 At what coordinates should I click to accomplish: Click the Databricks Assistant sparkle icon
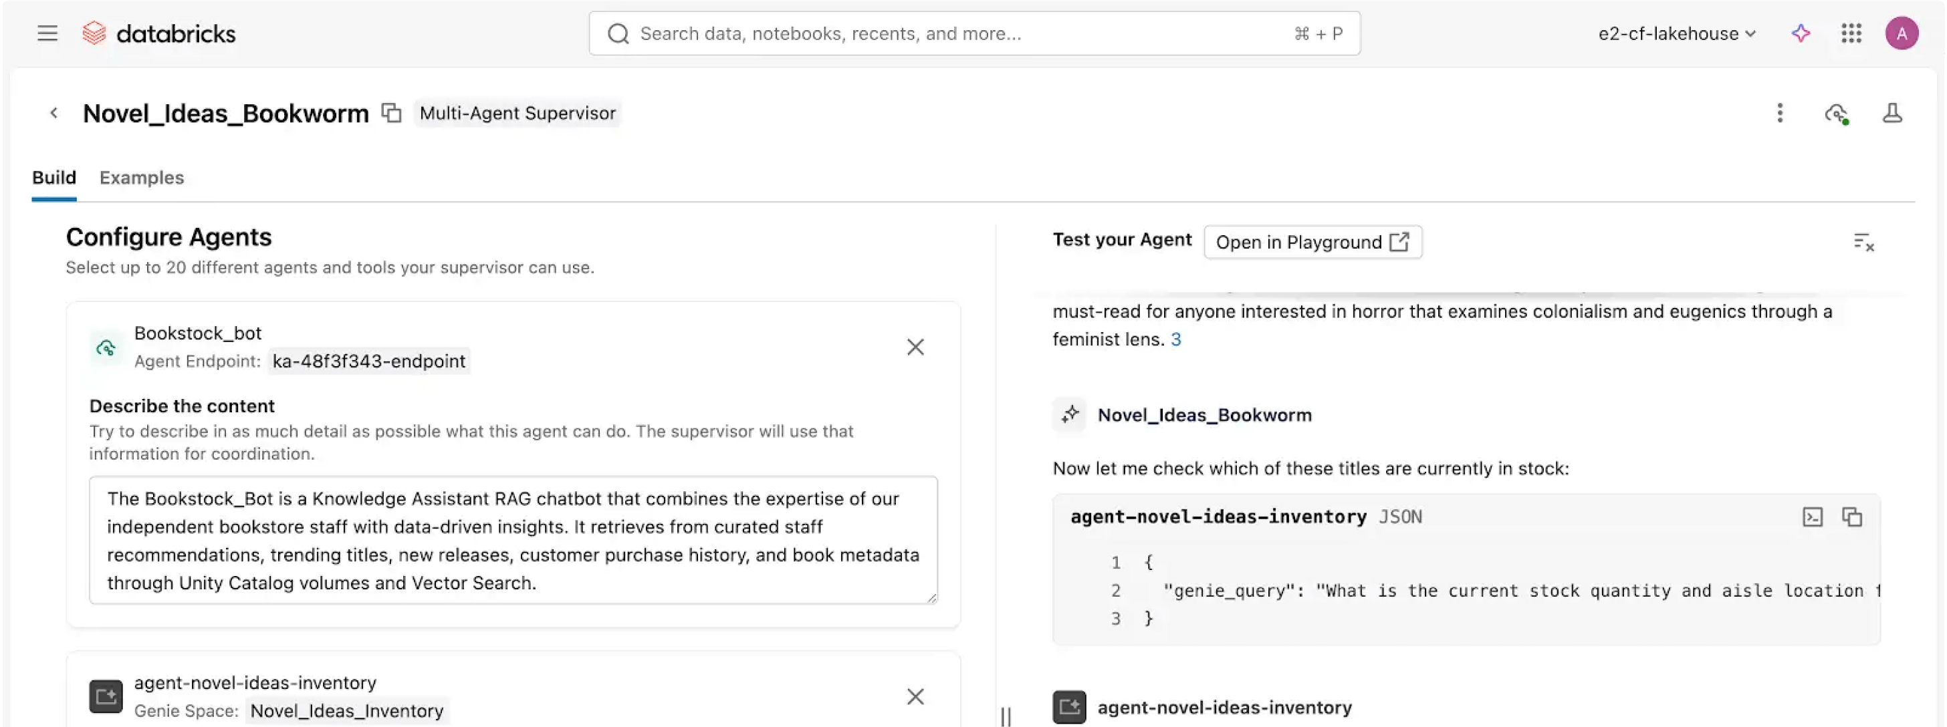tap(1801, 33)
